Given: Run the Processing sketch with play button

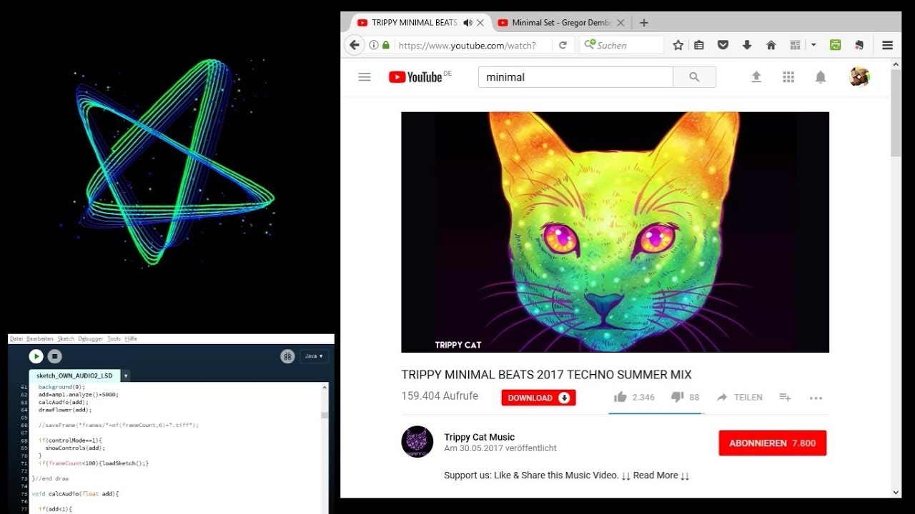Looking at the screenshot, I should pyautogui.click(x=36, y=356).
